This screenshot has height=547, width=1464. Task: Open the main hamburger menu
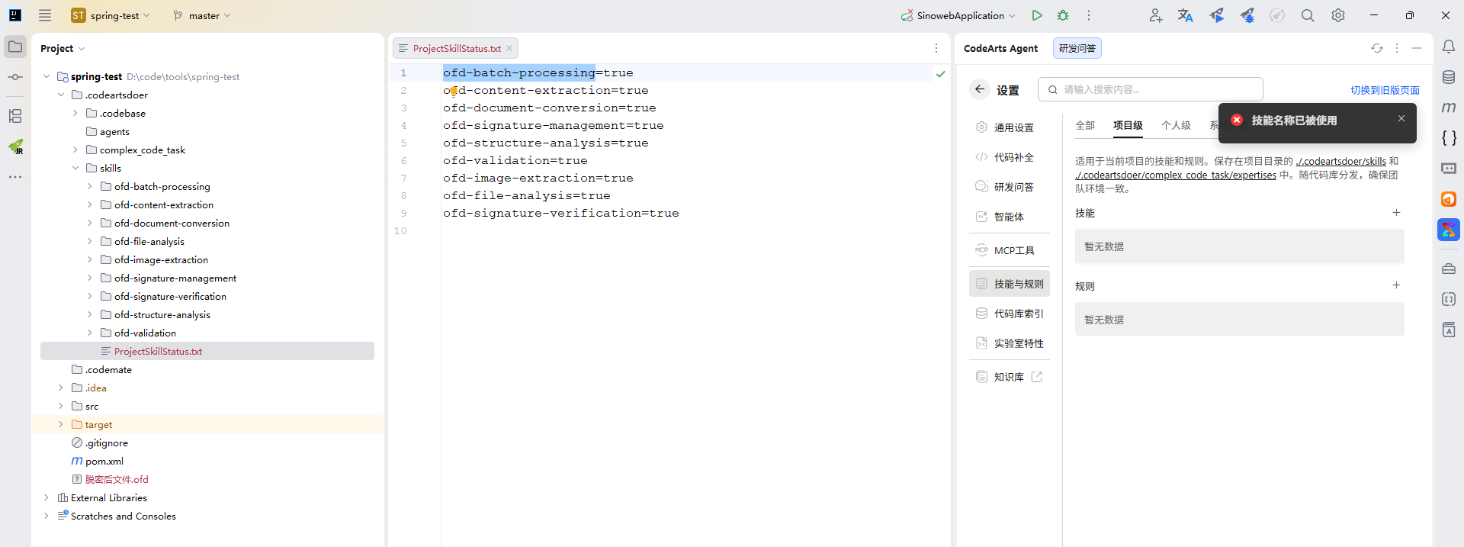tap(45, 15)
